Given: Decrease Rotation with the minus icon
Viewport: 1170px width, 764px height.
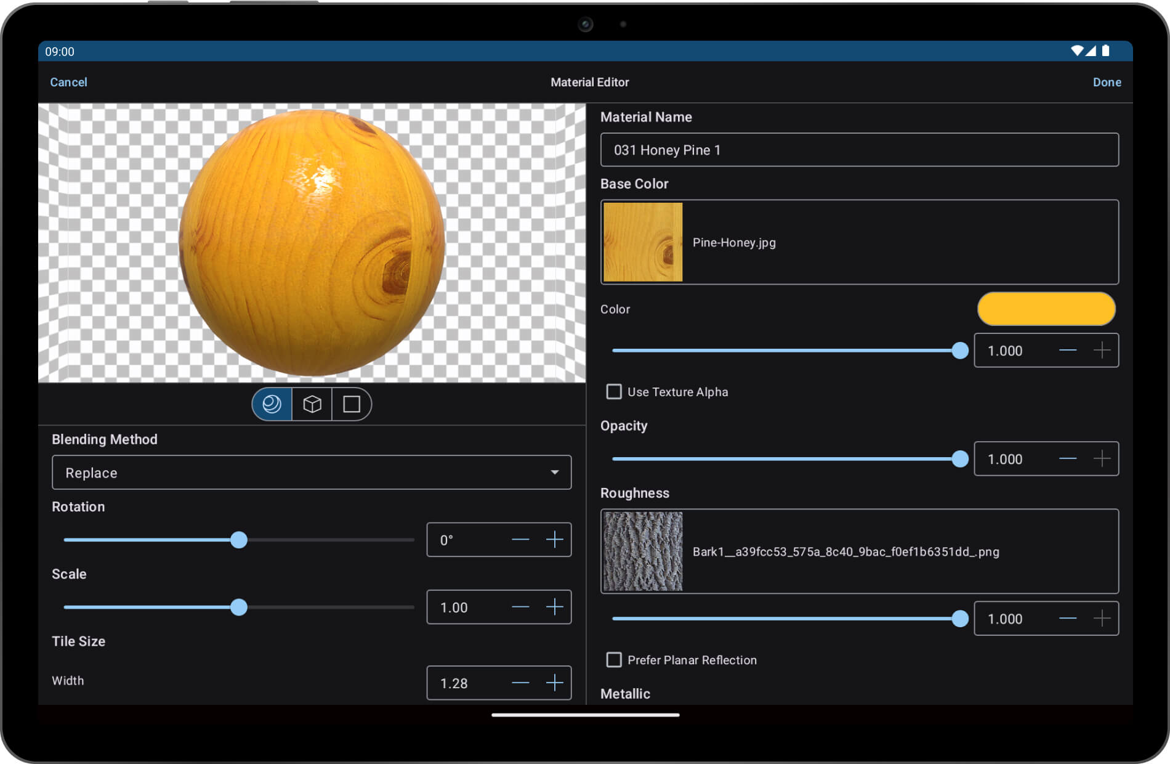Looking at the screenshot, I should [520, 540].
